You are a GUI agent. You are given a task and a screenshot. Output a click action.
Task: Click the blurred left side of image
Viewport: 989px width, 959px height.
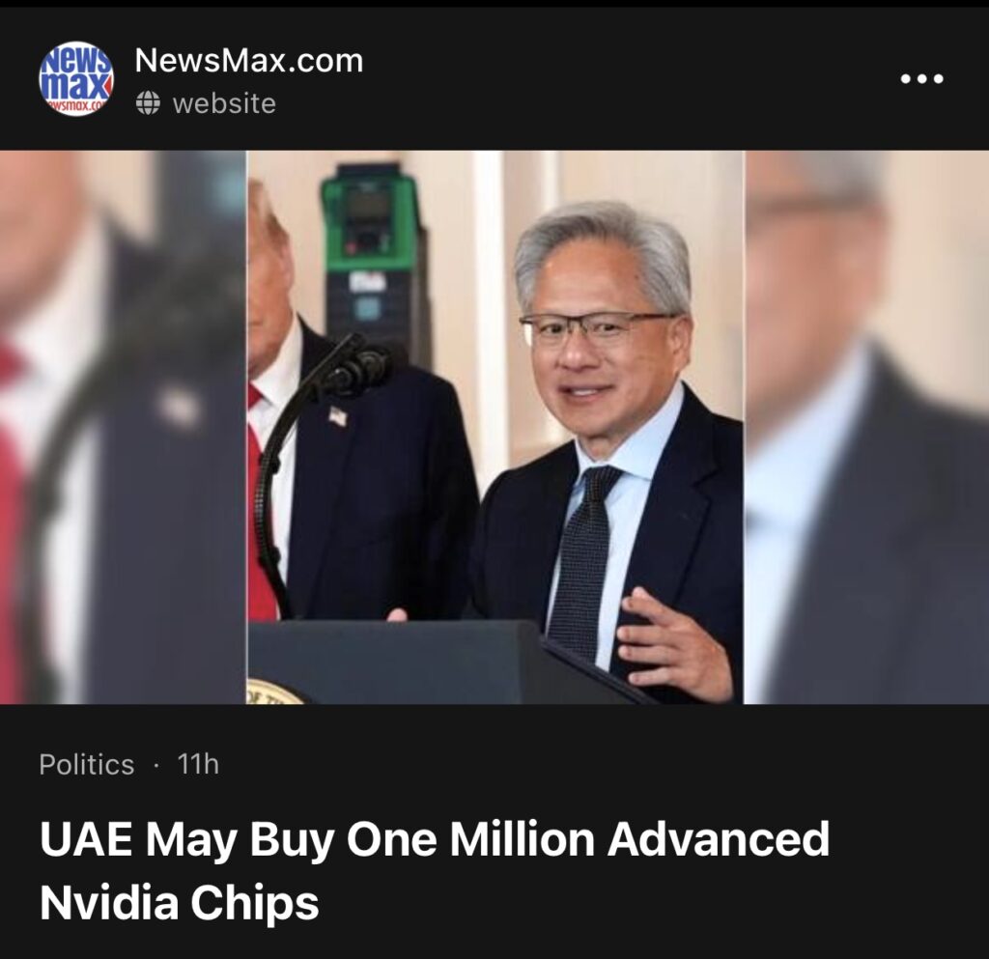pos(124,427)
